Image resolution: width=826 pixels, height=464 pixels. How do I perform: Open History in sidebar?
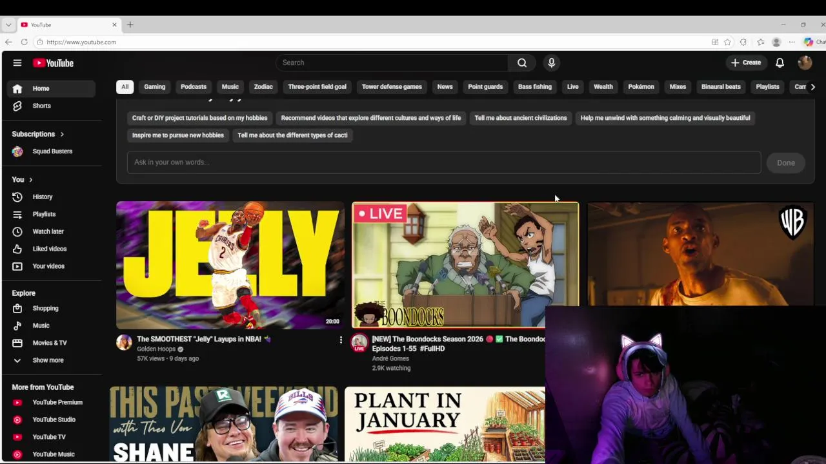[52, 197]
